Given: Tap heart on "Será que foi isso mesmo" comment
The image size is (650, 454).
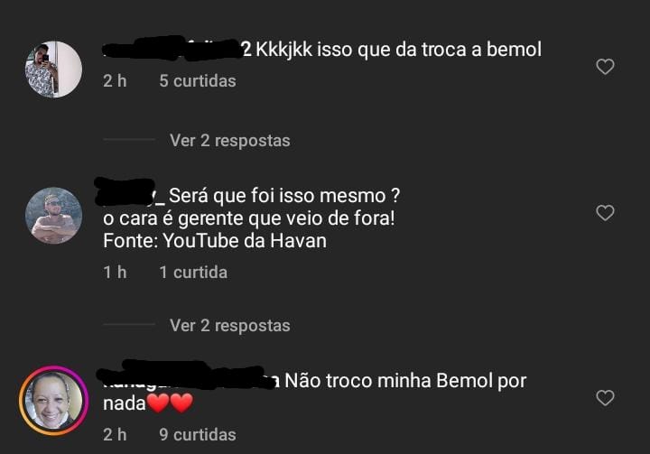Looking at the screenshot, I should click(x=605, y=213).
